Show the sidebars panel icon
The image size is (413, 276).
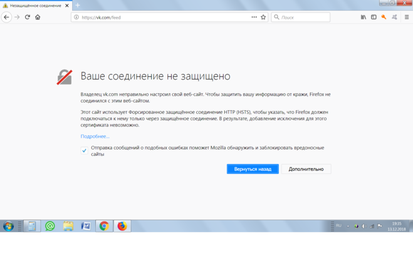[374, 18]
